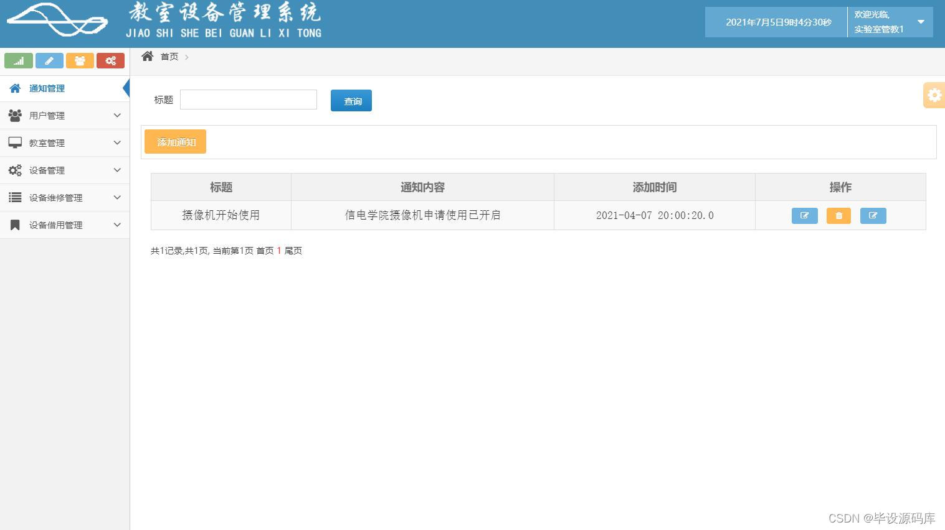Open the 设备借用管理 menu

coord(65,225)
